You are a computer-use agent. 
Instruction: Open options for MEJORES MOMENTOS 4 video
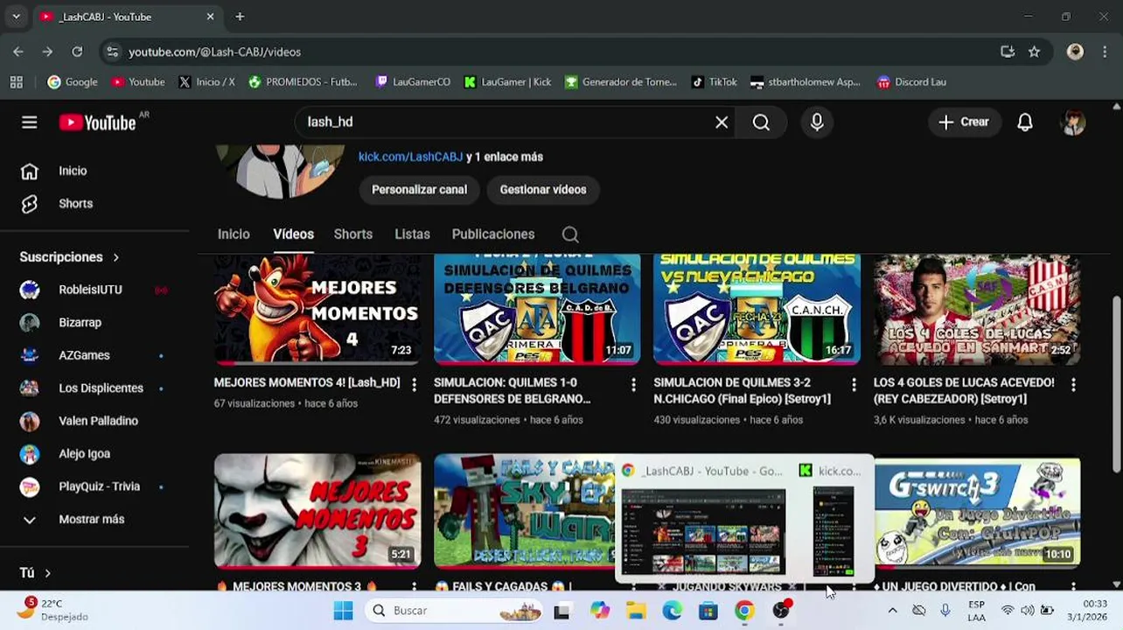click(414, 384)
